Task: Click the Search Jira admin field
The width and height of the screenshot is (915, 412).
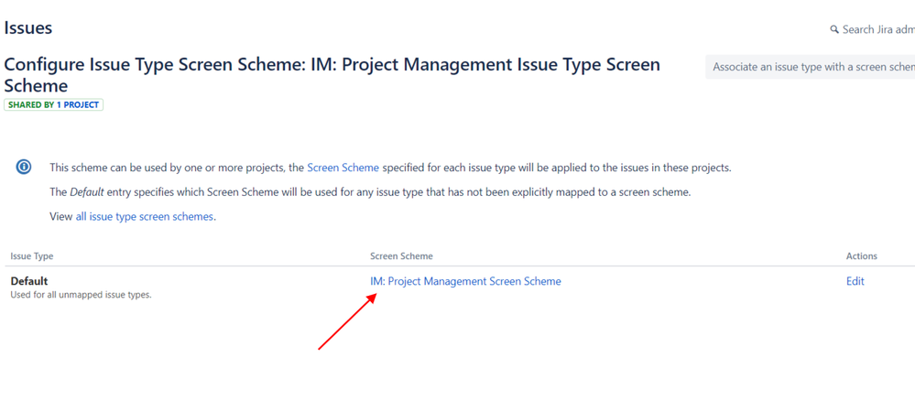Action: (x=872, y=29)
